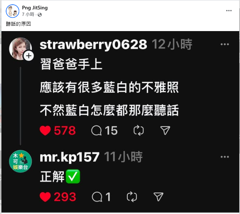This screenshot has width=240, height=214.
Task: Open Png JitSing profile link
Action: [x=35, y=8]
